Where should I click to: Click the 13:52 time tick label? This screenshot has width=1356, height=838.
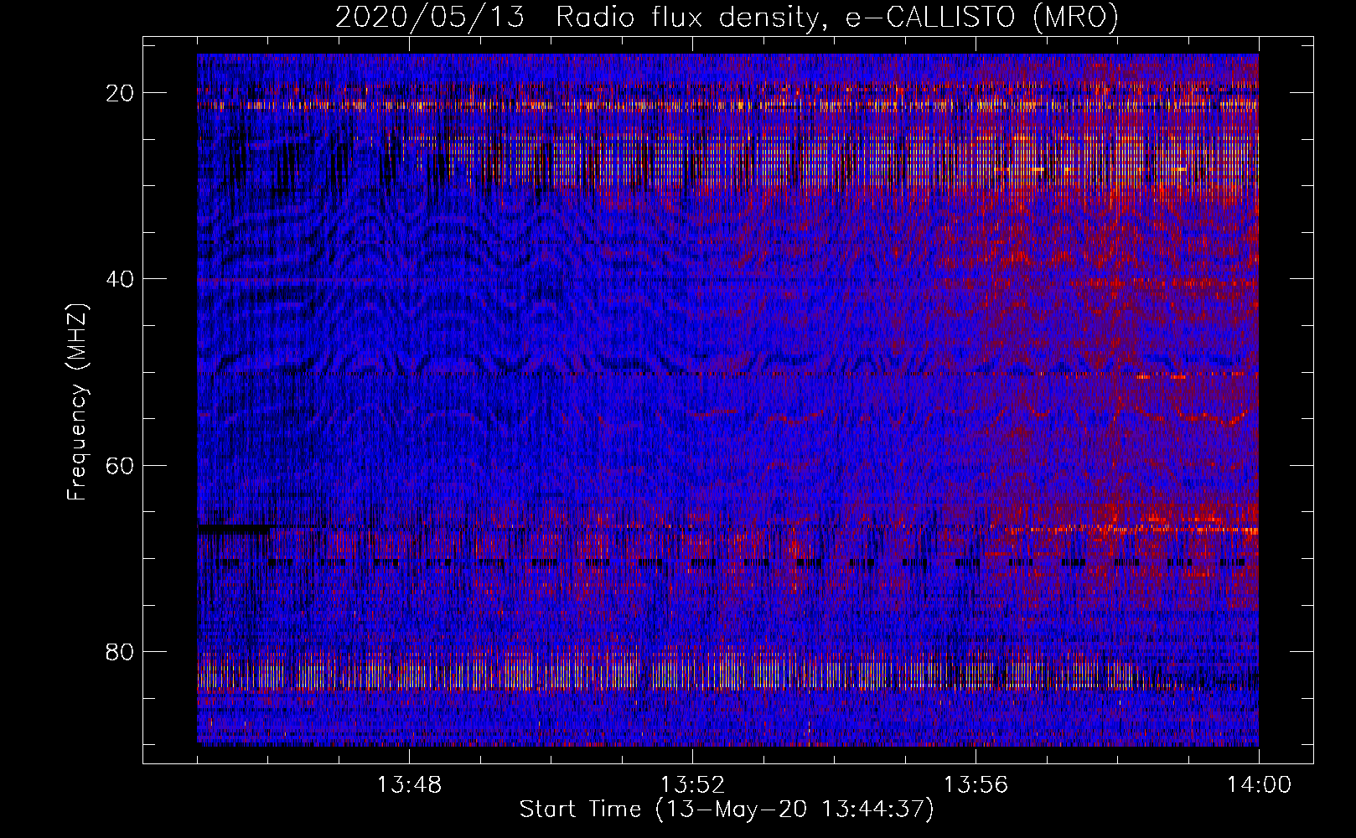692,785
